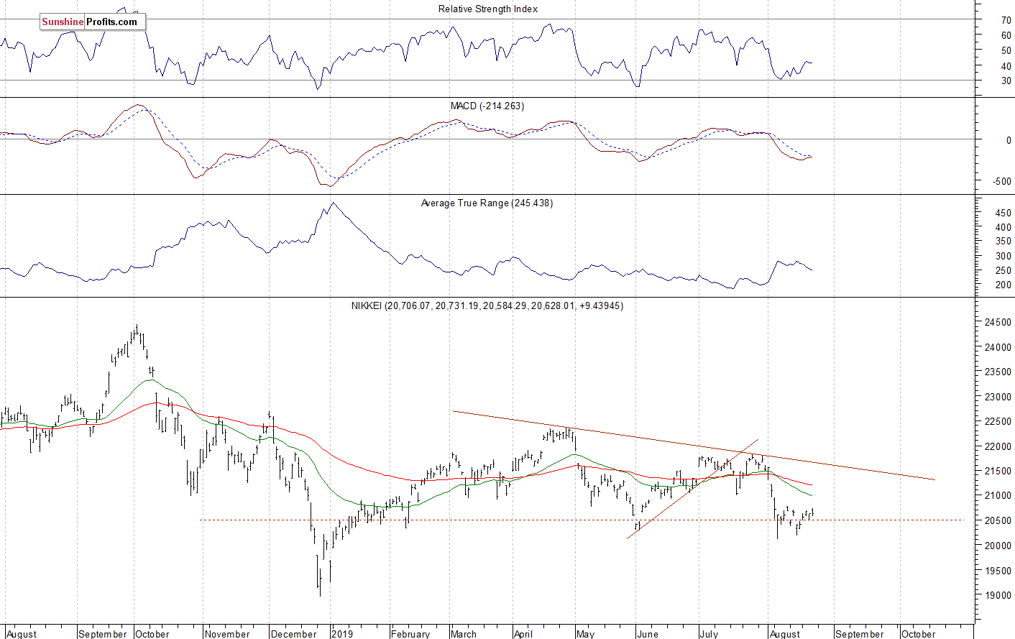The width and height of the screenshot is (1015, 639).
Task: Click the 22500 price axis value
Action: pos(998,422)
